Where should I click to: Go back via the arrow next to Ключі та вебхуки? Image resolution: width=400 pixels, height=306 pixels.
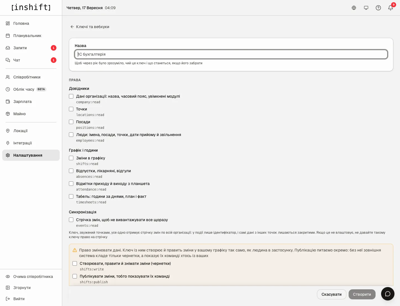[72, 27]
